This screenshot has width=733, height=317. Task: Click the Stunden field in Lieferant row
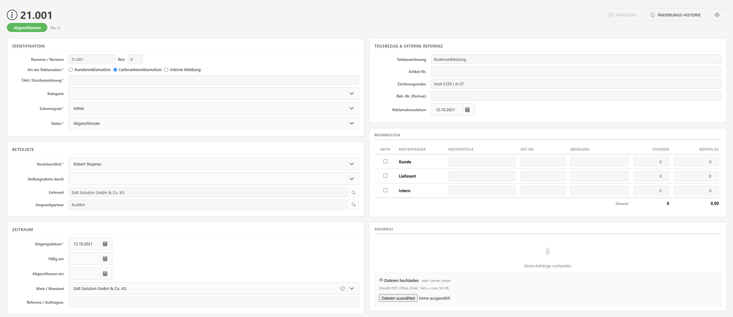point(651,176)
